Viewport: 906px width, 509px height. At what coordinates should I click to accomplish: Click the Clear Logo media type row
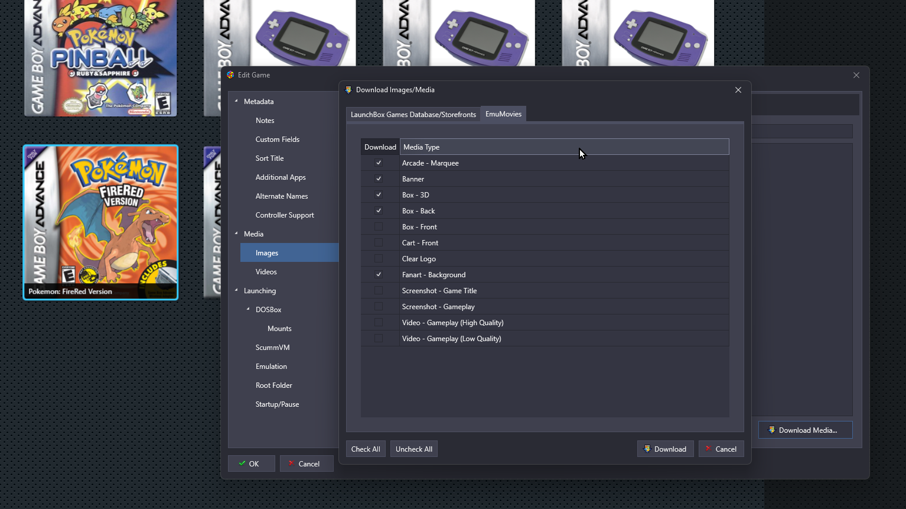tap(545, 258)
